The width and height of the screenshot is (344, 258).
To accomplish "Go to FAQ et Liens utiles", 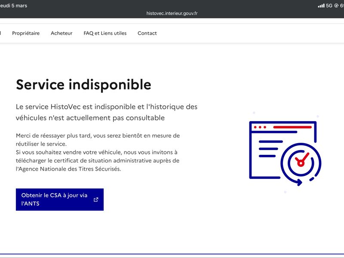I will click(105, 33).
